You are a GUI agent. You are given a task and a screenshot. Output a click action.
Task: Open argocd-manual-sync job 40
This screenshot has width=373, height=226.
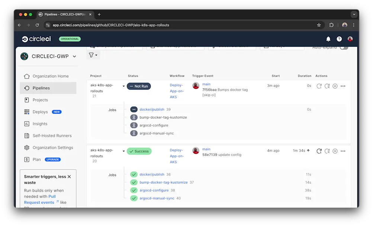[157, 198]
